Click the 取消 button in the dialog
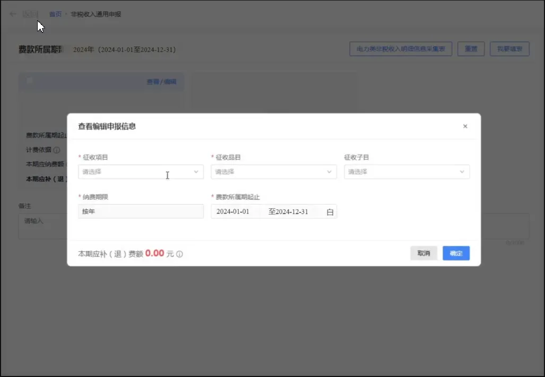The image size is (545, 377). click(423, 253)
